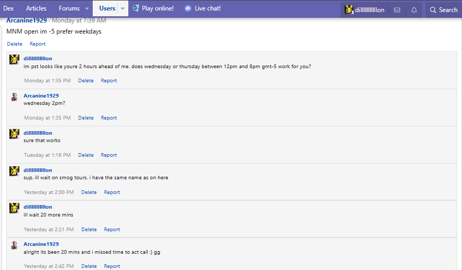The width and height of the screenshot is (462, 270).
Task: Expand the Users dropdown arrow
Action: (x=123, y=8)
